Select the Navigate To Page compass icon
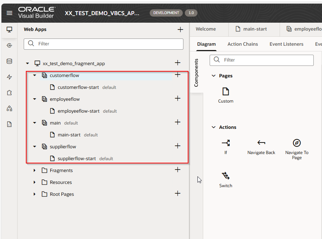The width and height of the screenshot is (322, 239). coord(297,143)
